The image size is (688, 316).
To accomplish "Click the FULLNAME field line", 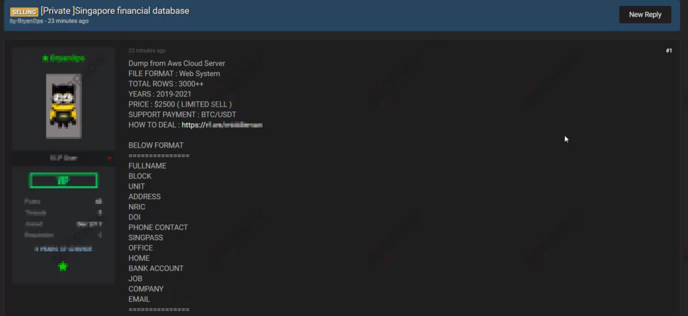I will click(147, 166).
